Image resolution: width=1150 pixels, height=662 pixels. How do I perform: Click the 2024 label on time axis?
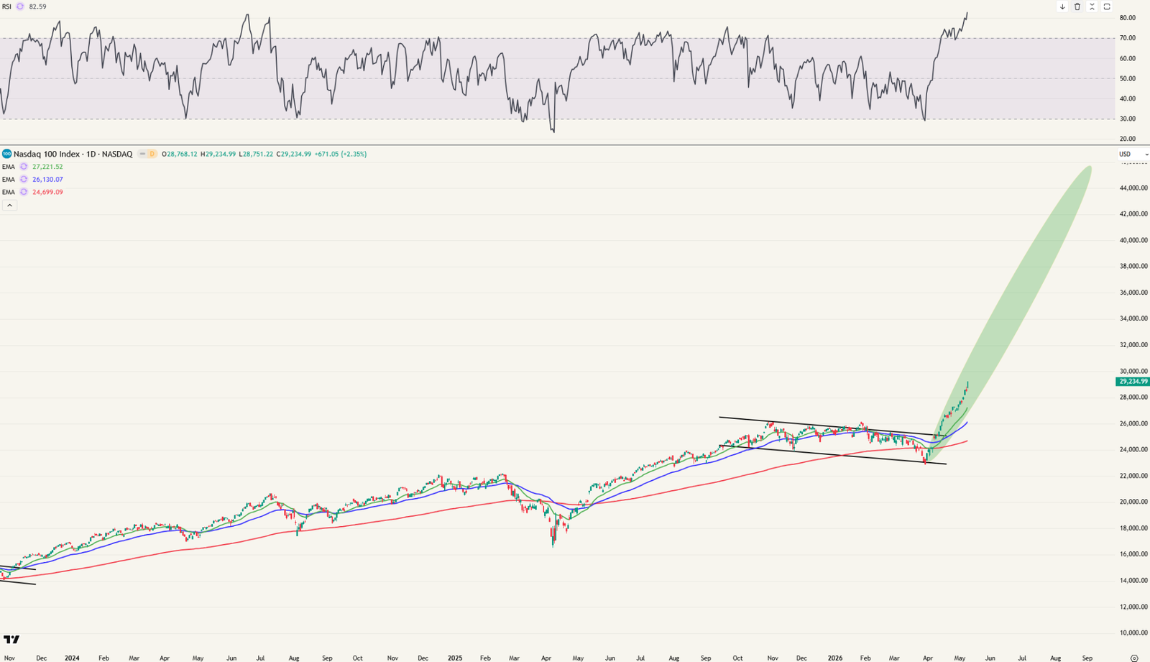click(72, 658)
